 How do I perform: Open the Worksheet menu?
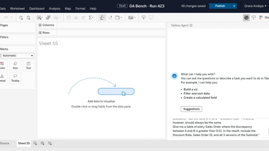tap(17, 8)
